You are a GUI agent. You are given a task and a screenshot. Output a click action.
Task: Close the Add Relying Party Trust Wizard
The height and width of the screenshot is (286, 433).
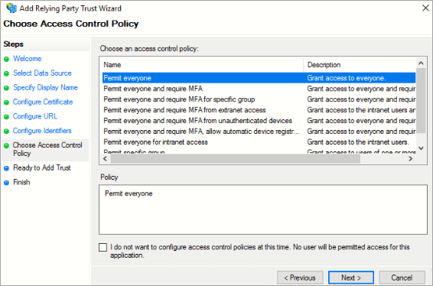click(x=425, y=8)
